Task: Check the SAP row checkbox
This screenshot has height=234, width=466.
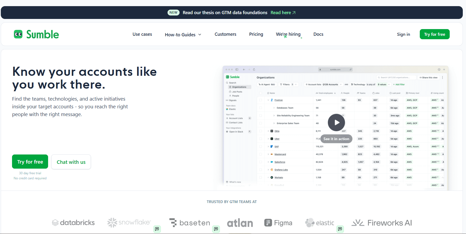Action: (x=261, y=147)
